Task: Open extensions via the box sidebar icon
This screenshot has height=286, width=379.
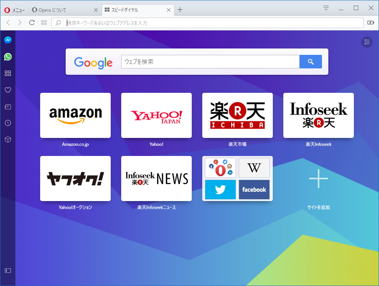Action: click(x=8, y=139)
